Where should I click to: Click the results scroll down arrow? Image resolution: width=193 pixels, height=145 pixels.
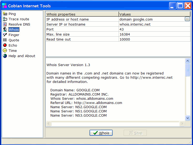tap(187, 118)
